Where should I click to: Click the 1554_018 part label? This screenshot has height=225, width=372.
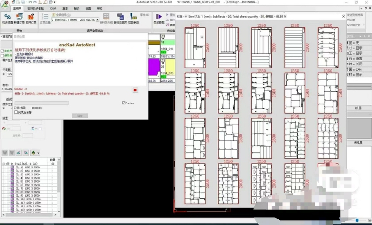[x=167, y=49]
